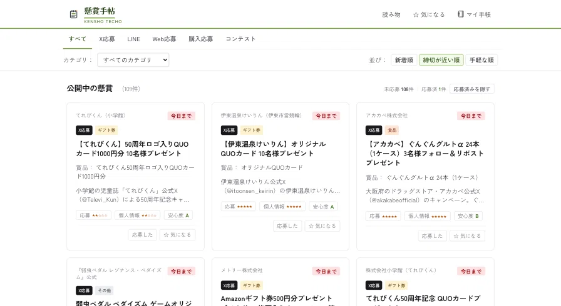Click 今日まで badge on 株式会社小学館 card
561x306 pixels.
click(471, 272)
